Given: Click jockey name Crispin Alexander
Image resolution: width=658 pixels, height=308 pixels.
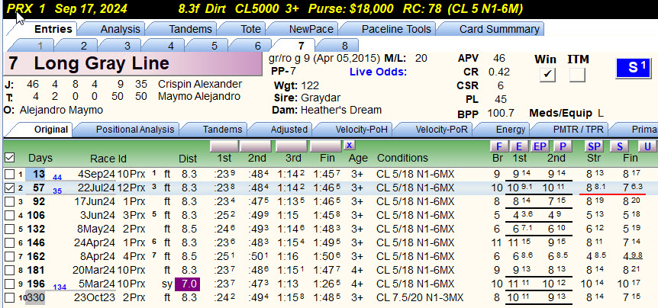Looking at the screenshot, I should coord(200,84).
